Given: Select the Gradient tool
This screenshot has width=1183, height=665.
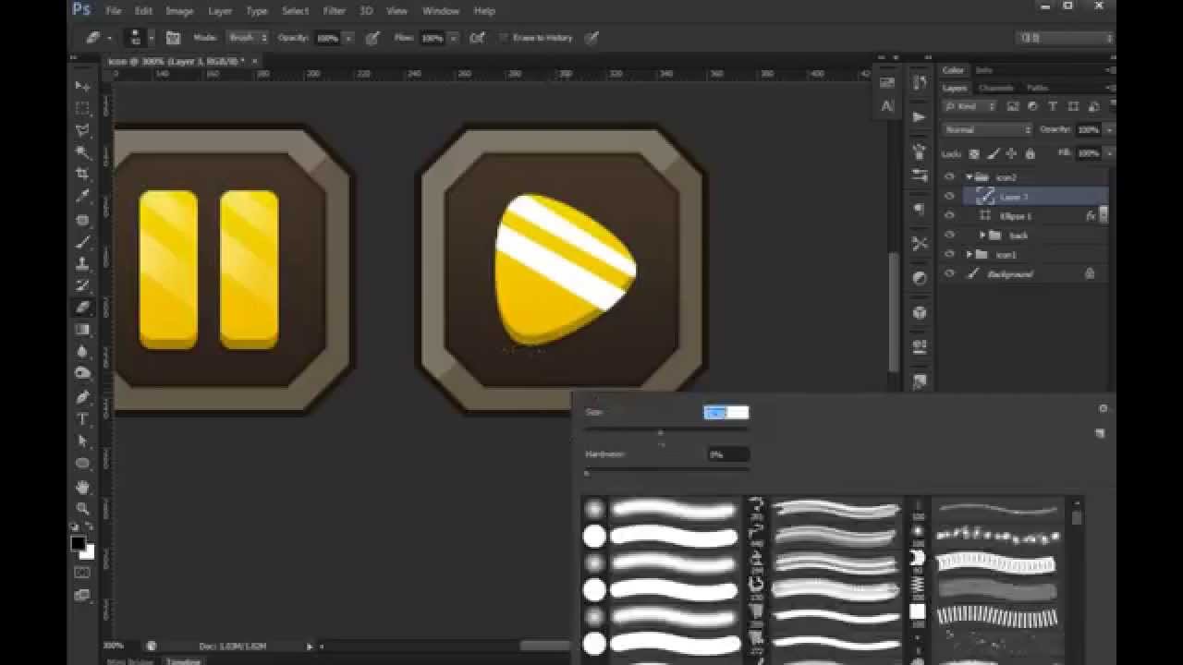Looking at the screenshot, I should [x=83, y=330].
